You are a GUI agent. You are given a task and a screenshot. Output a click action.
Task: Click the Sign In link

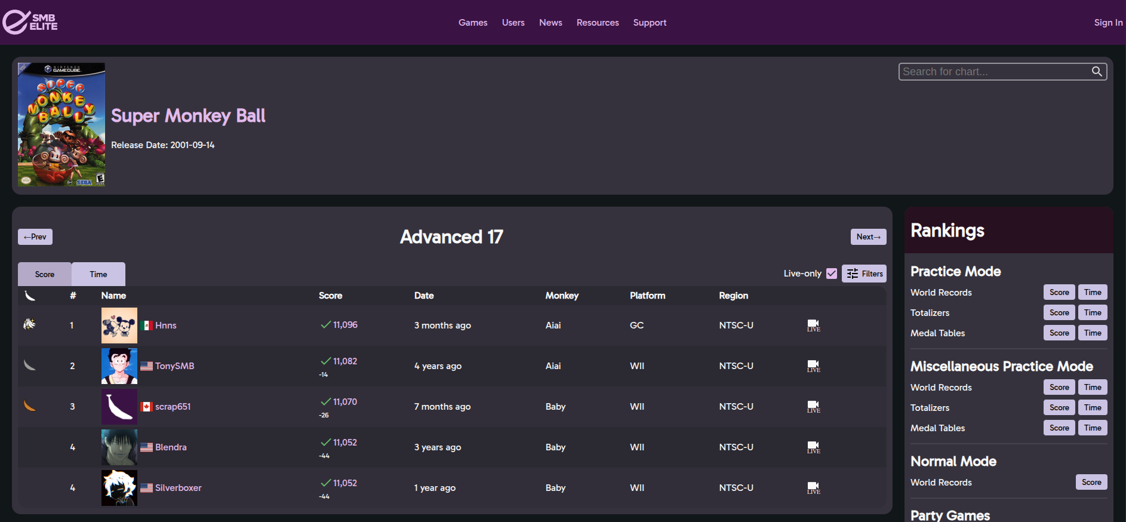1108,23
